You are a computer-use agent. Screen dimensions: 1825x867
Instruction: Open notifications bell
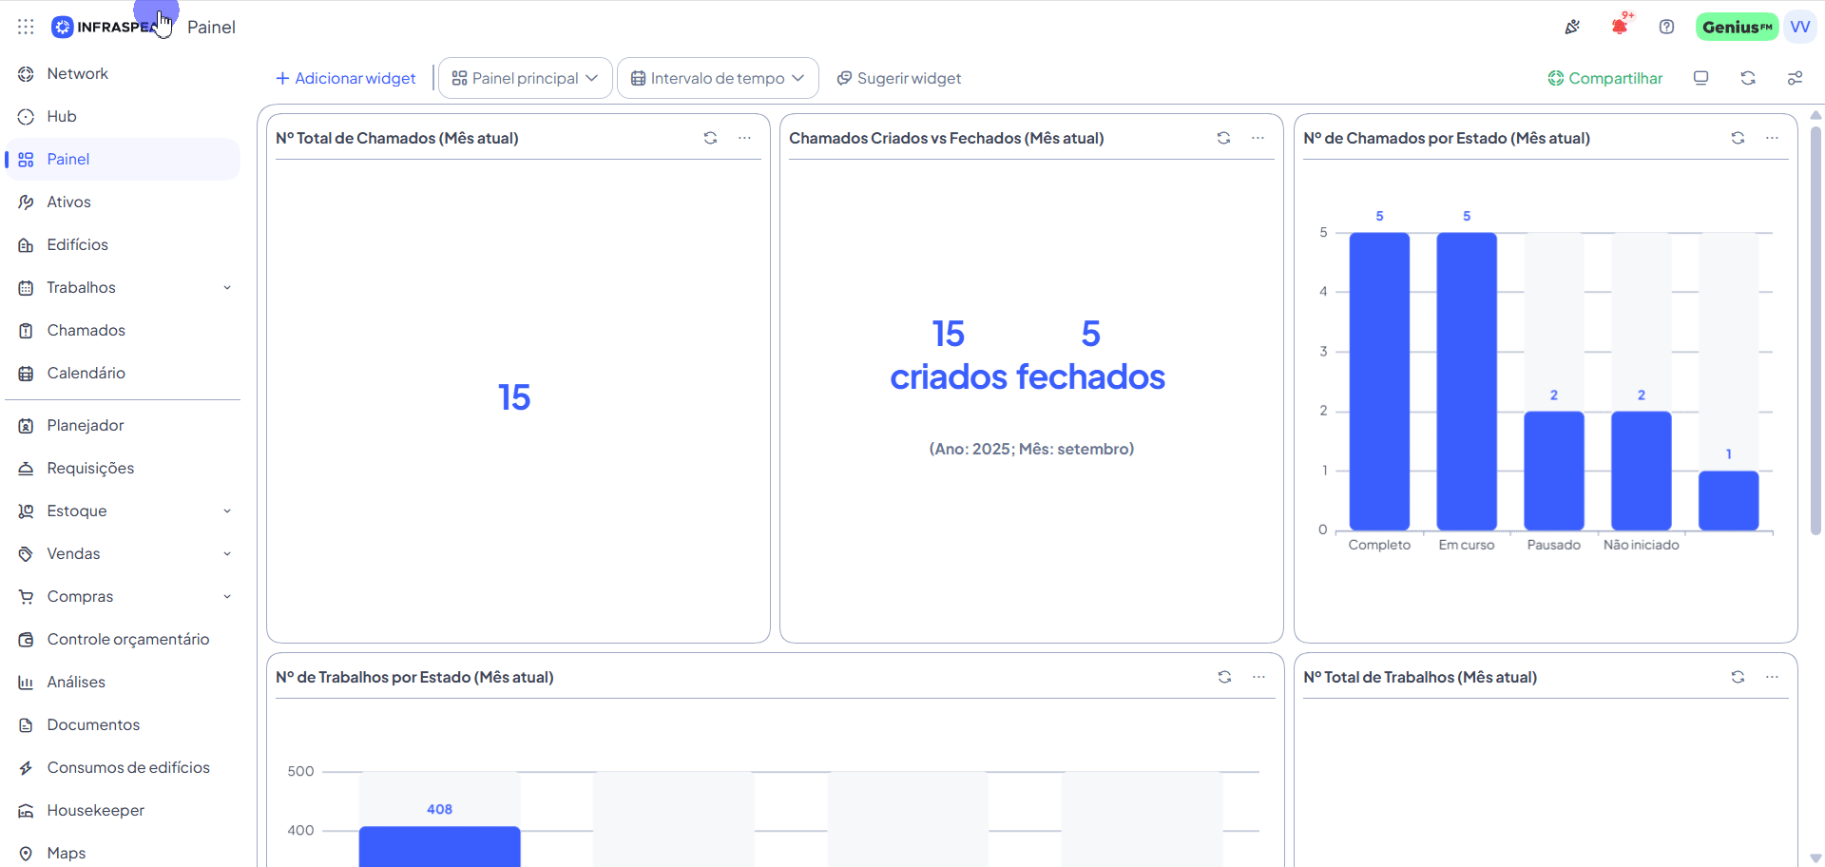(1620, 27)
